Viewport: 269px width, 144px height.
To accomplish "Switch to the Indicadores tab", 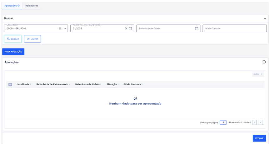I will click(x=31, y=6).
